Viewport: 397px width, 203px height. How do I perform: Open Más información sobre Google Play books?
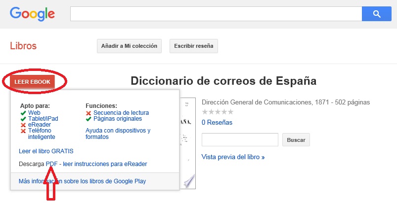pos(82,181)
